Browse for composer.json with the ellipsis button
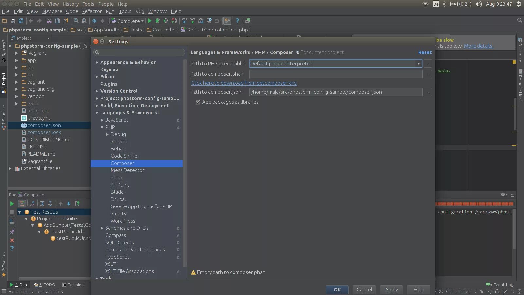 [x=428, y=92]
